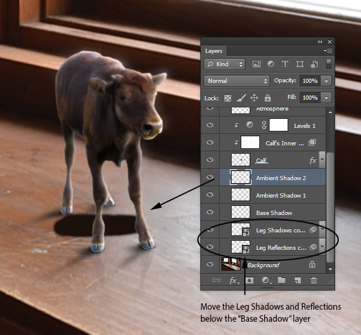Click the Fill 100% value field
Image resolution: width=361 pixels, height=335 pixels.
coord(310,98)
